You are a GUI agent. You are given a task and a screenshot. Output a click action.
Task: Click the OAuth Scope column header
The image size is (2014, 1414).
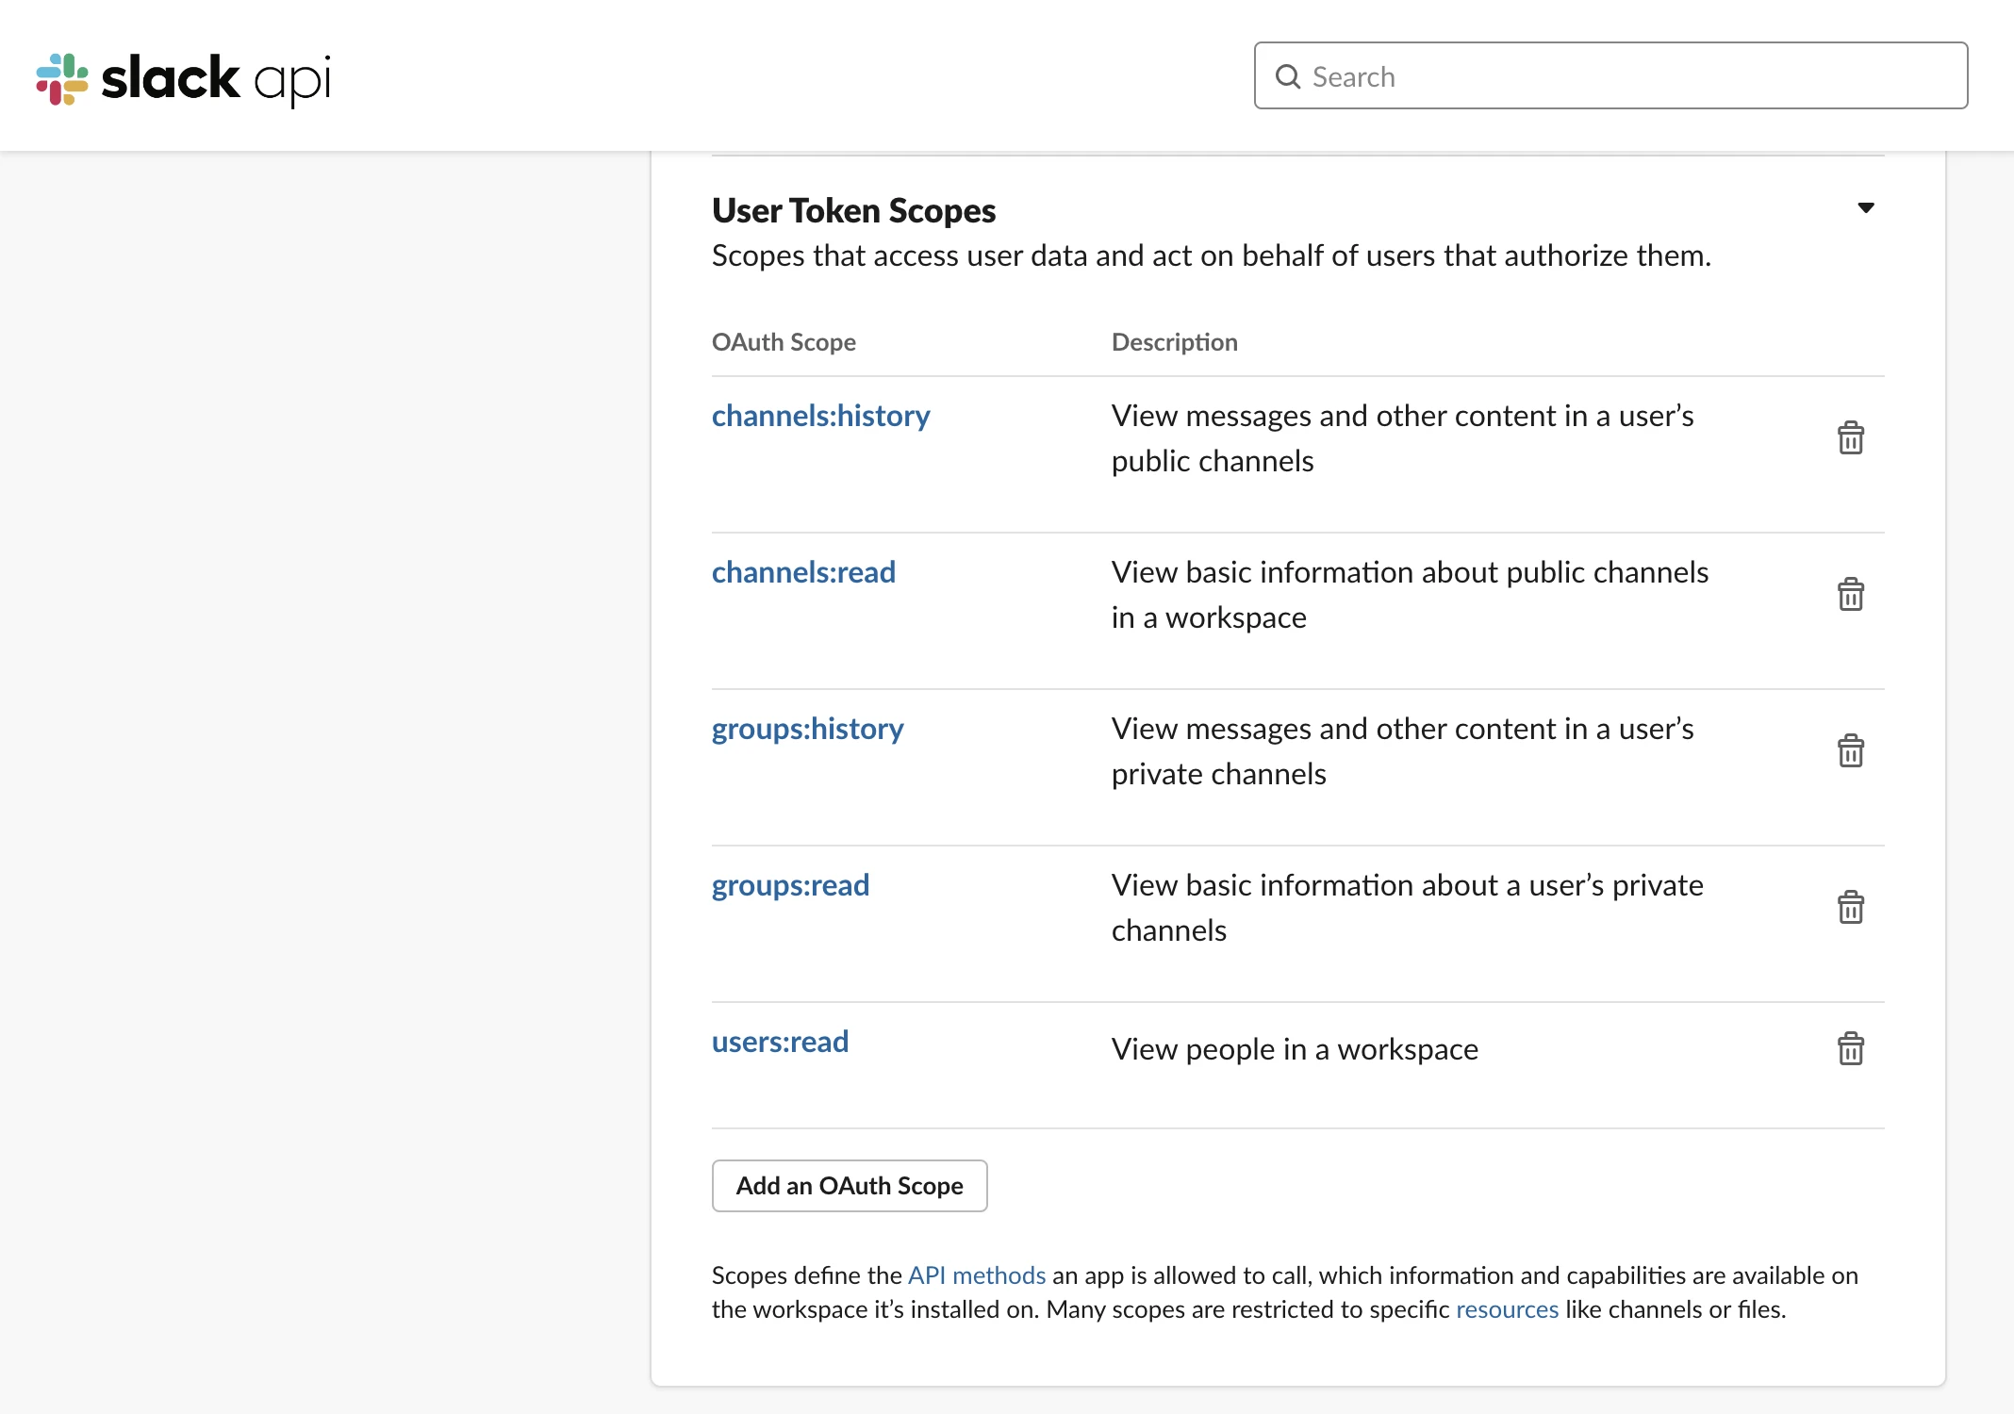tap(784, 342)
